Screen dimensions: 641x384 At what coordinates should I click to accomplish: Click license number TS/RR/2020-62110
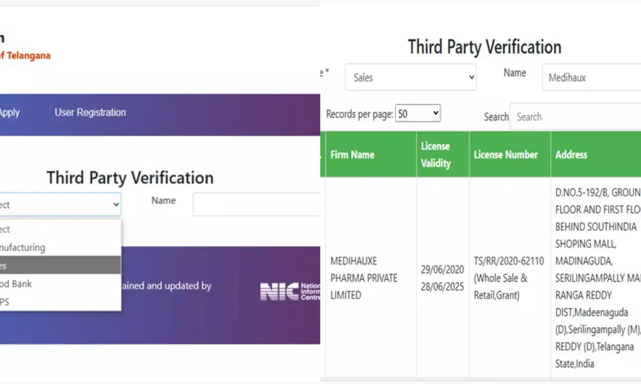tap(509, 261)
